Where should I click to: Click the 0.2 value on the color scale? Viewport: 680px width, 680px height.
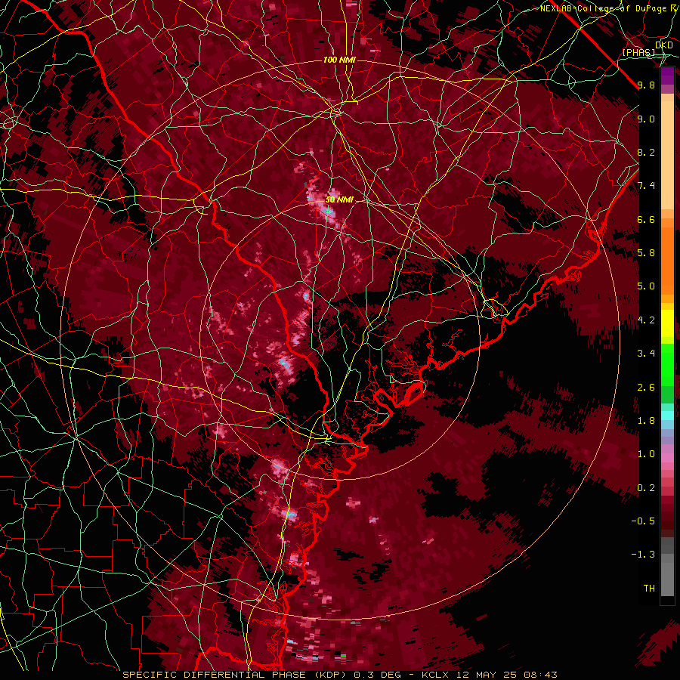646,488
